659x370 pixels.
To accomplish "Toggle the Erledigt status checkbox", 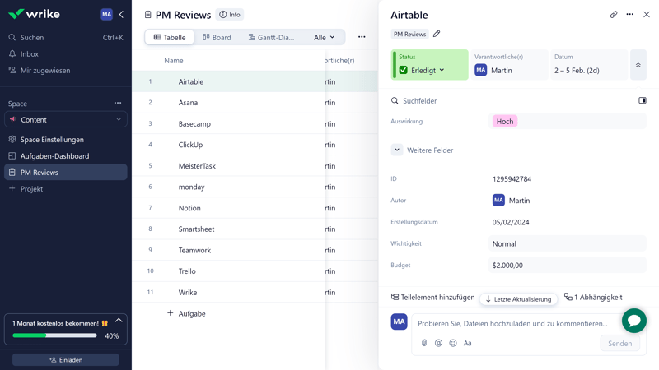I will [404, 70].
